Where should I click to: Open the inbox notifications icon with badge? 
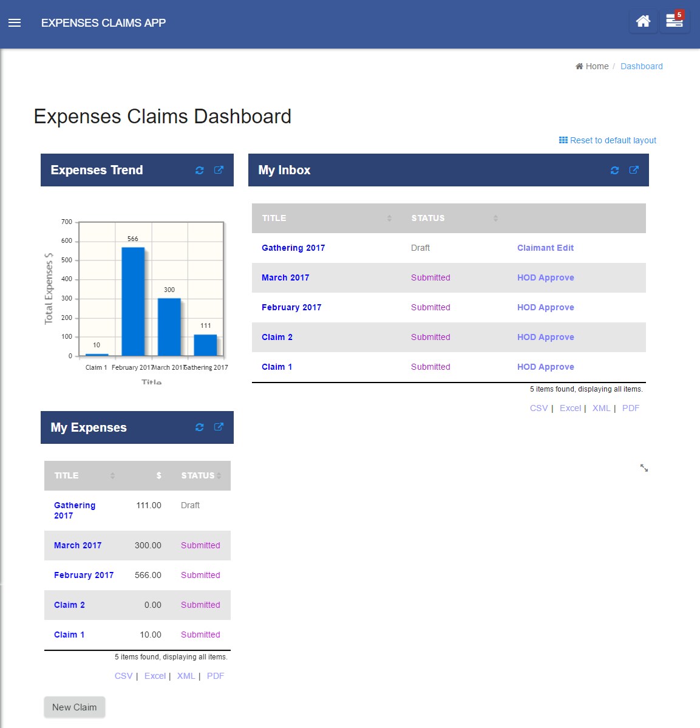pyautogui.click(x=675, y=21)
